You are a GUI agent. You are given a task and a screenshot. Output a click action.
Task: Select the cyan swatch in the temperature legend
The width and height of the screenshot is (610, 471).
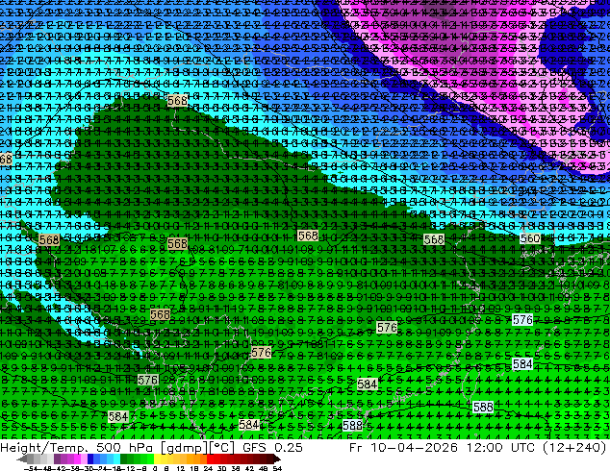116,459
